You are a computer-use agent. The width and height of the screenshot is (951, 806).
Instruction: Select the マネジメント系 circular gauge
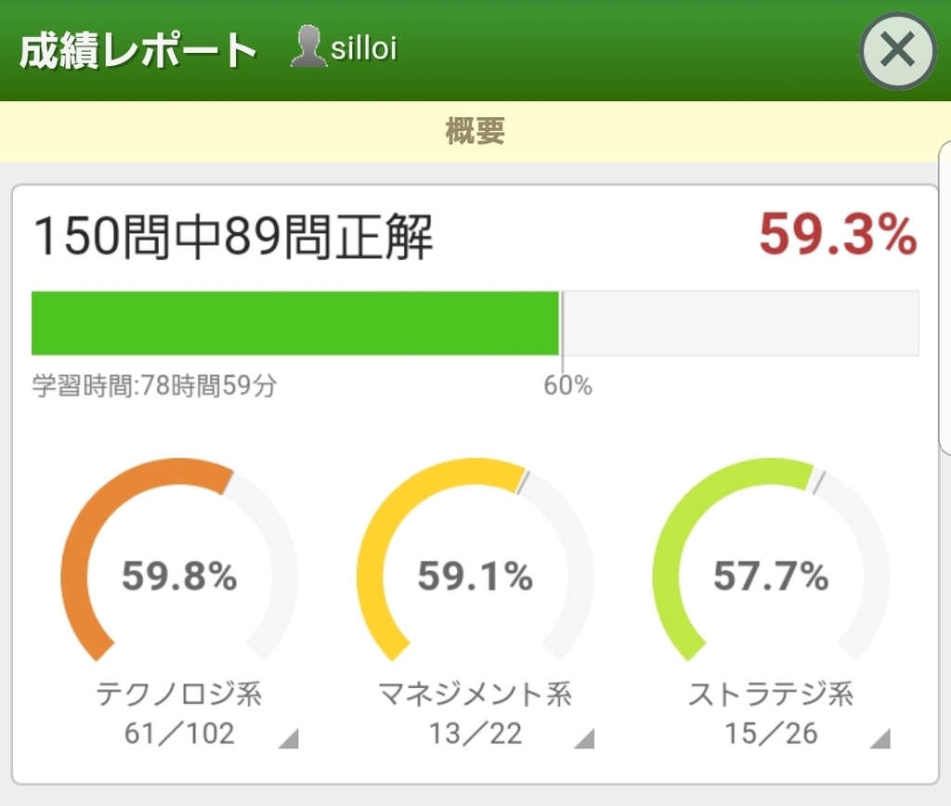(x=475, y=576)
